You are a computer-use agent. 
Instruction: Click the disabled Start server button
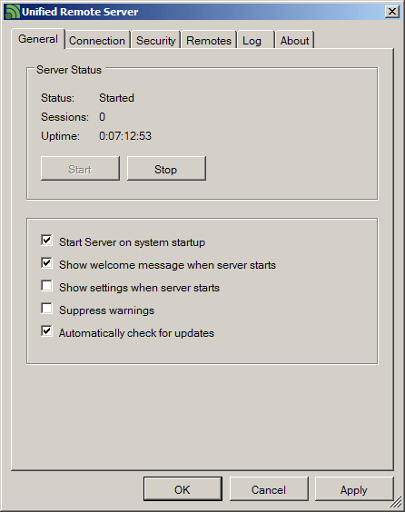[80, 170]
